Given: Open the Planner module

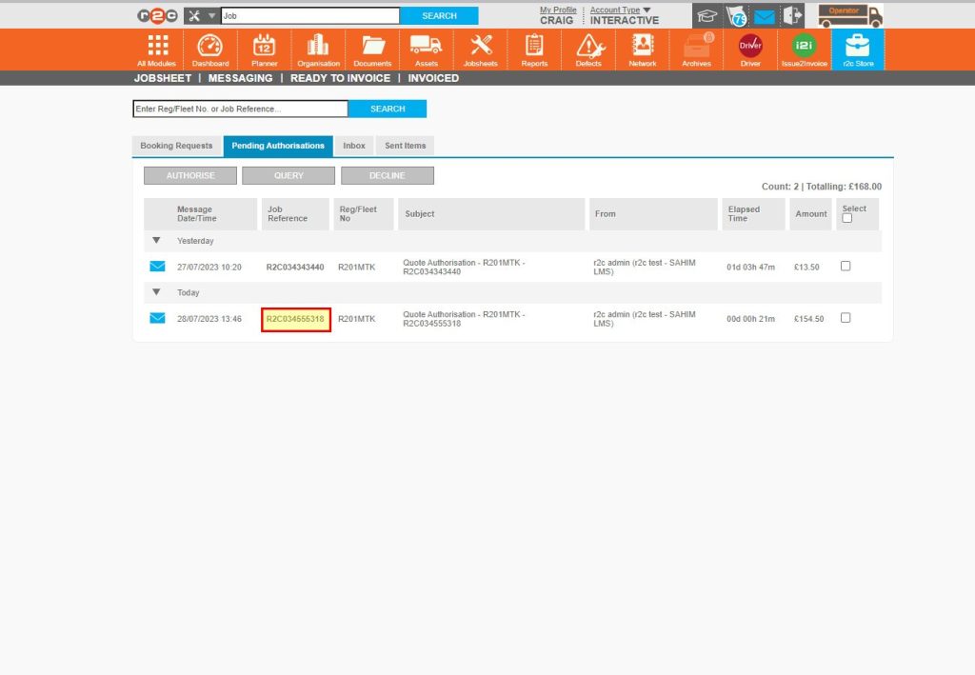Looking at the screenshot, I should click(265, 48).
